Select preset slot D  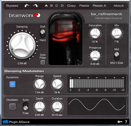(x=62, y=6)
